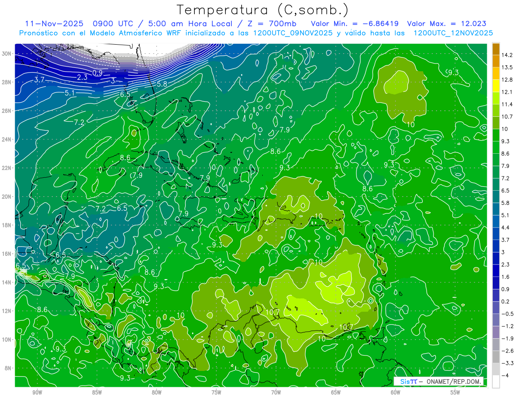Click the '10N' latitude axis label
This screenshot has height=398, width=516.
(7, 340)
